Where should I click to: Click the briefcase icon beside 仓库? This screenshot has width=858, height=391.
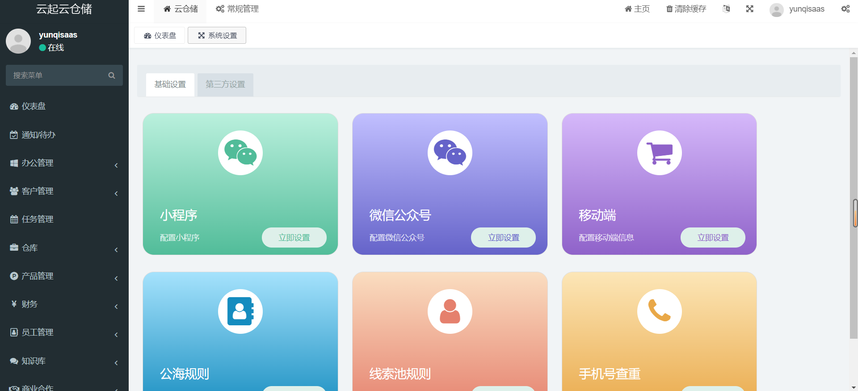coord(14,248)
